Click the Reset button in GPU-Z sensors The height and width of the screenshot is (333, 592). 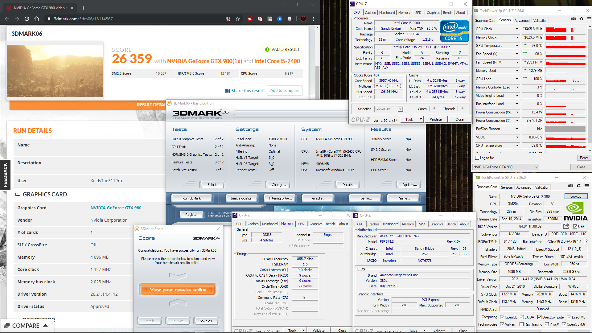584,158
